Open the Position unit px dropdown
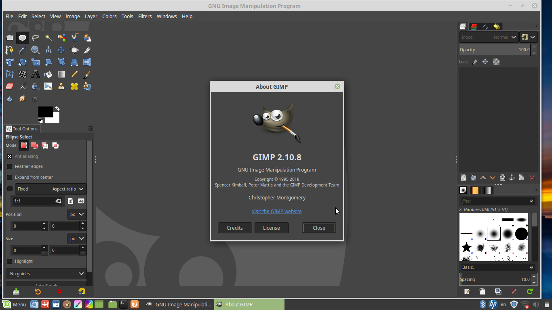This screenshot has height=310, width=552. pos(77,214)
